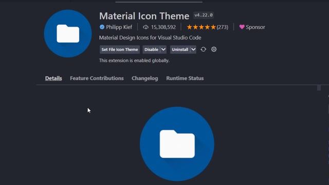Uninstall the Material Icon Theme extension
The height and width of the screenshot is (185, 329).
(180, 49)
